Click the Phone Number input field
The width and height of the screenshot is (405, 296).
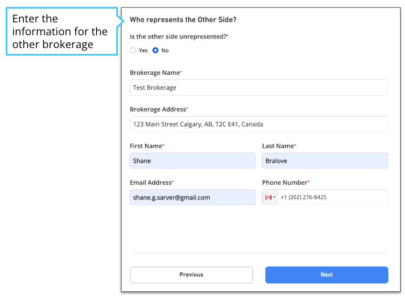pos(333,197)
